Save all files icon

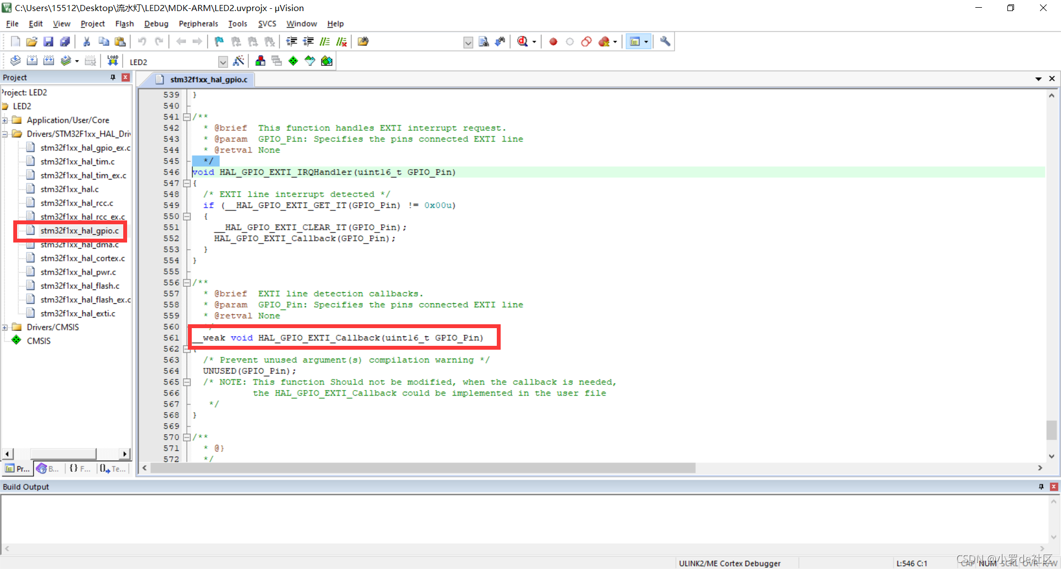pos(65,41)
